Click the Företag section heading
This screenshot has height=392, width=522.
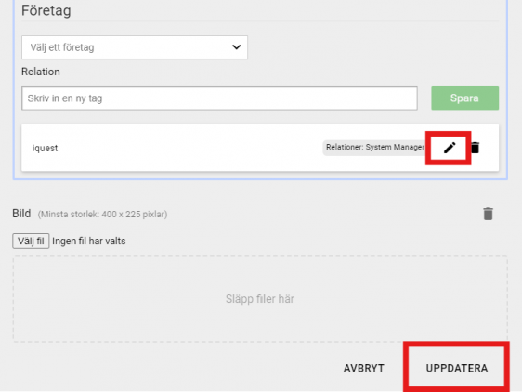pos(46,10)
